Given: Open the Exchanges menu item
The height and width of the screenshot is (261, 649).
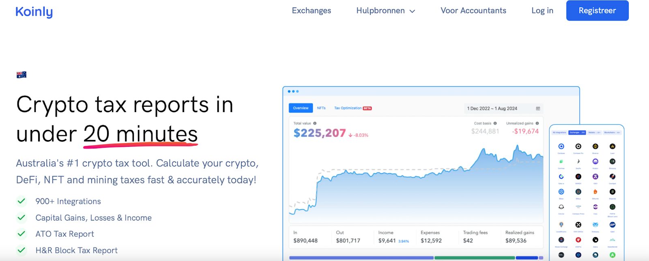Looking at the screenshot, I should tap(311, 11).
